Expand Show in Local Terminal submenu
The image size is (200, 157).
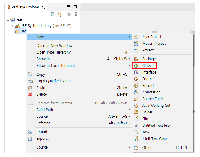[79, 66]
